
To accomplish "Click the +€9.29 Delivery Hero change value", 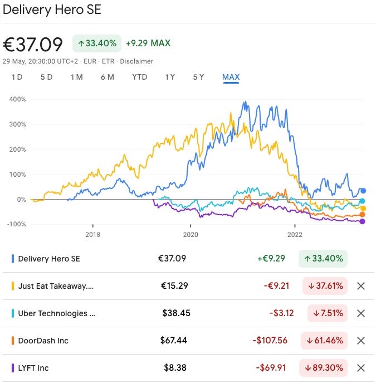I will point(271,259).
